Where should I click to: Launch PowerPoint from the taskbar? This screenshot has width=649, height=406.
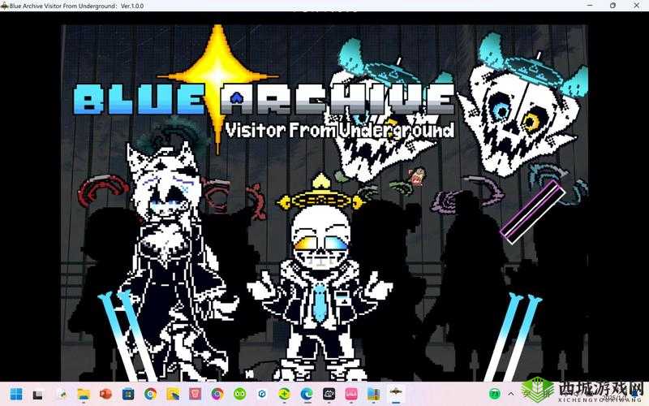[106, 394]
